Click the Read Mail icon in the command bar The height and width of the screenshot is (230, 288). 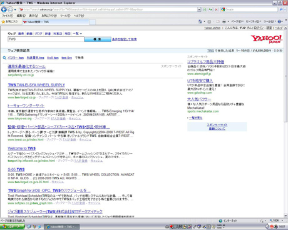(x=218, y=21)
